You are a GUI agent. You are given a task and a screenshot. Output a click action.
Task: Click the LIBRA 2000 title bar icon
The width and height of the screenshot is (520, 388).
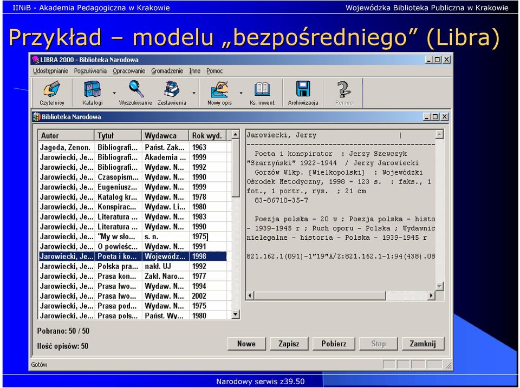coord(36,60)
